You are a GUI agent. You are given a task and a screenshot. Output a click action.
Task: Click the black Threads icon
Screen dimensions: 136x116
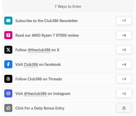(x=8, y=79)
